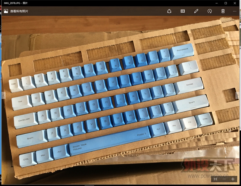Image resolution: width=241 pixels, height=186 pixels.
Task: Start the slideshow playback
Action: [x=183, y=11]
